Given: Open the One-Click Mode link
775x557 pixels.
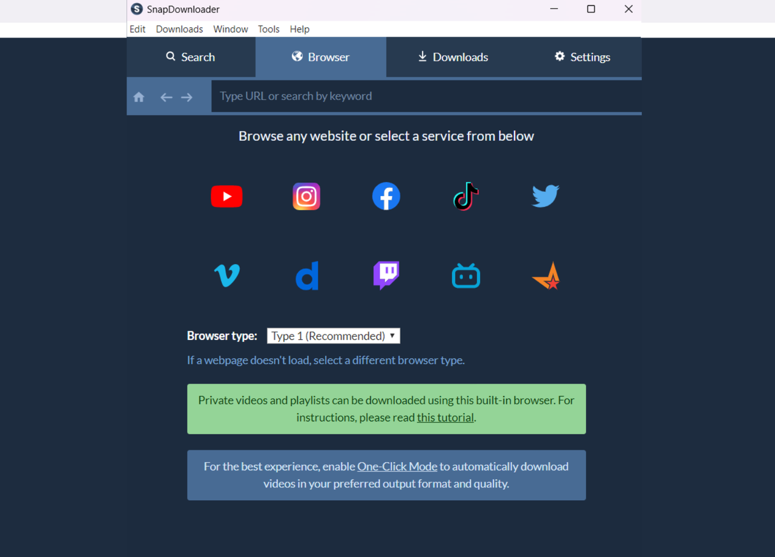Looking at the screenshot, I should (x=397, y=466).
